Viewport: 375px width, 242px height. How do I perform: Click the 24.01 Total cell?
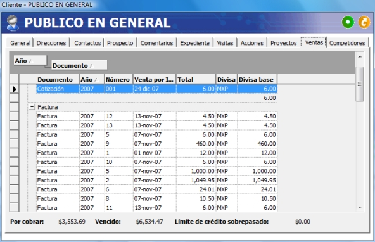[x=196, y=189]
